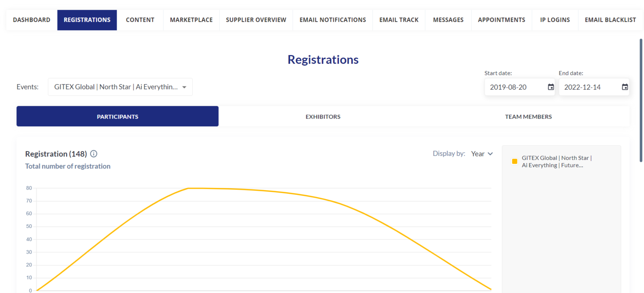Open the End date calendar icon
The height and width of the screenshot is (293, 644).
click(625, 87)
